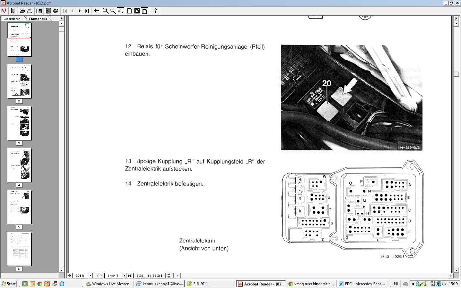Image resolution: width=461 pixels, height=288 pixels.
Task: Launch Chrome from quick launch bar
Action: 40,284
